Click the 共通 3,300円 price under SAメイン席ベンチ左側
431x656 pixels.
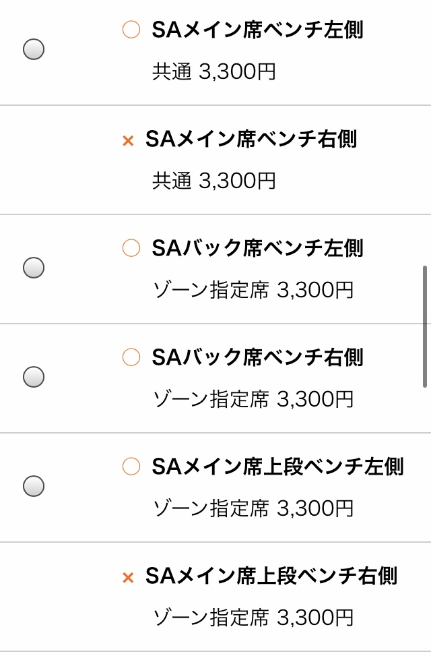[x=214, y=71]
